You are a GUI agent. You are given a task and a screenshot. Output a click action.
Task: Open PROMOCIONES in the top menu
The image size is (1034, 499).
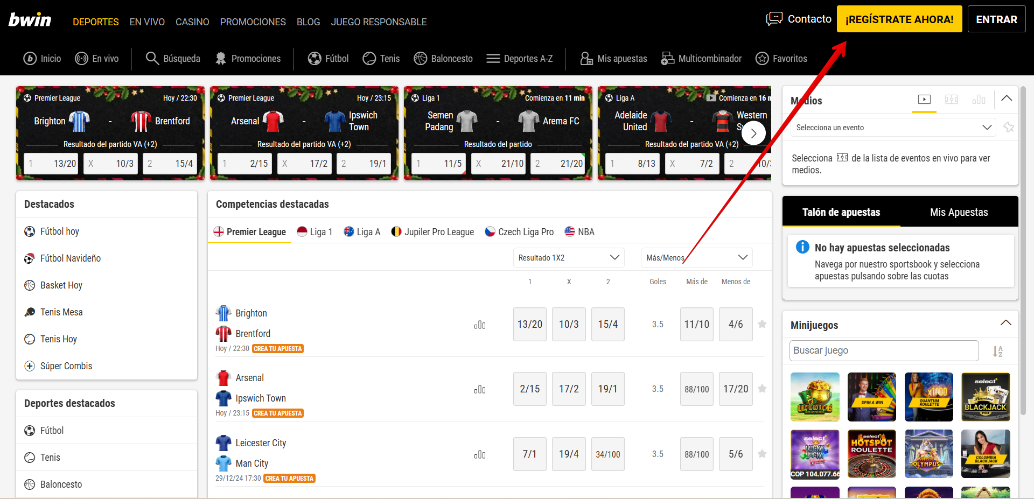tap(253, 22)
